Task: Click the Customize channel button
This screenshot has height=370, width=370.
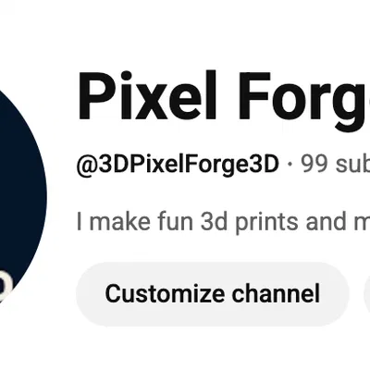Action: tap(213, 294)
